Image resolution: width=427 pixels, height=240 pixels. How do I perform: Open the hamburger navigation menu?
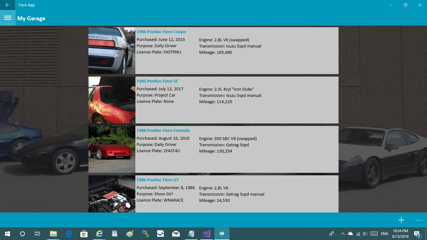[8, 18]
